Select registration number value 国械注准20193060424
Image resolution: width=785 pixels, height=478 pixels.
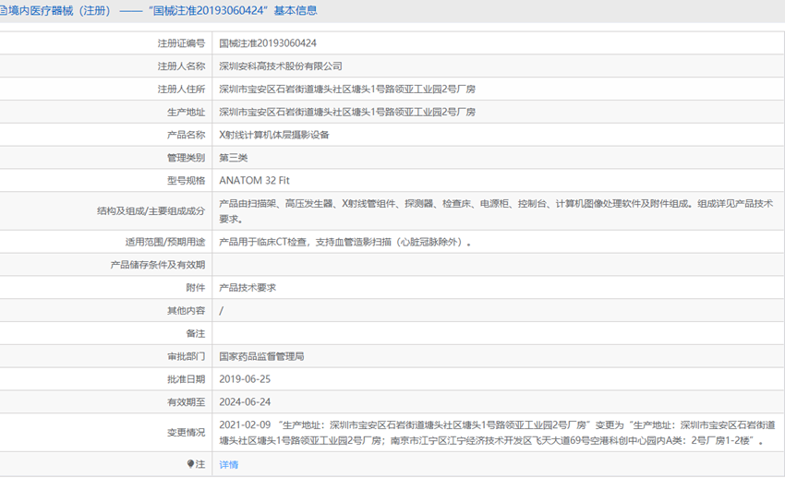click(x=268, y=43)
